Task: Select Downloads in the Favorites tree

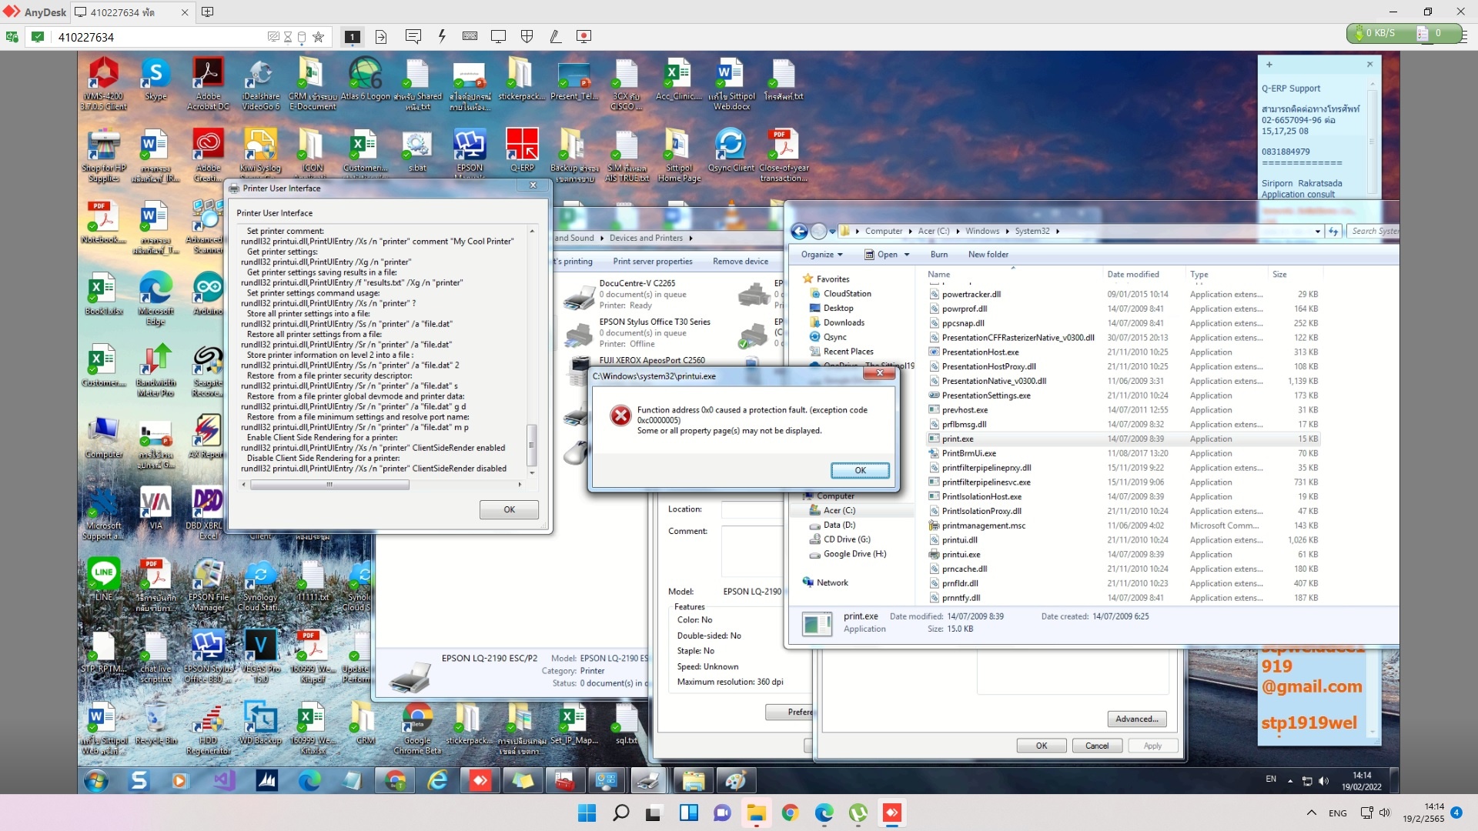Action: tap(843, 322)
